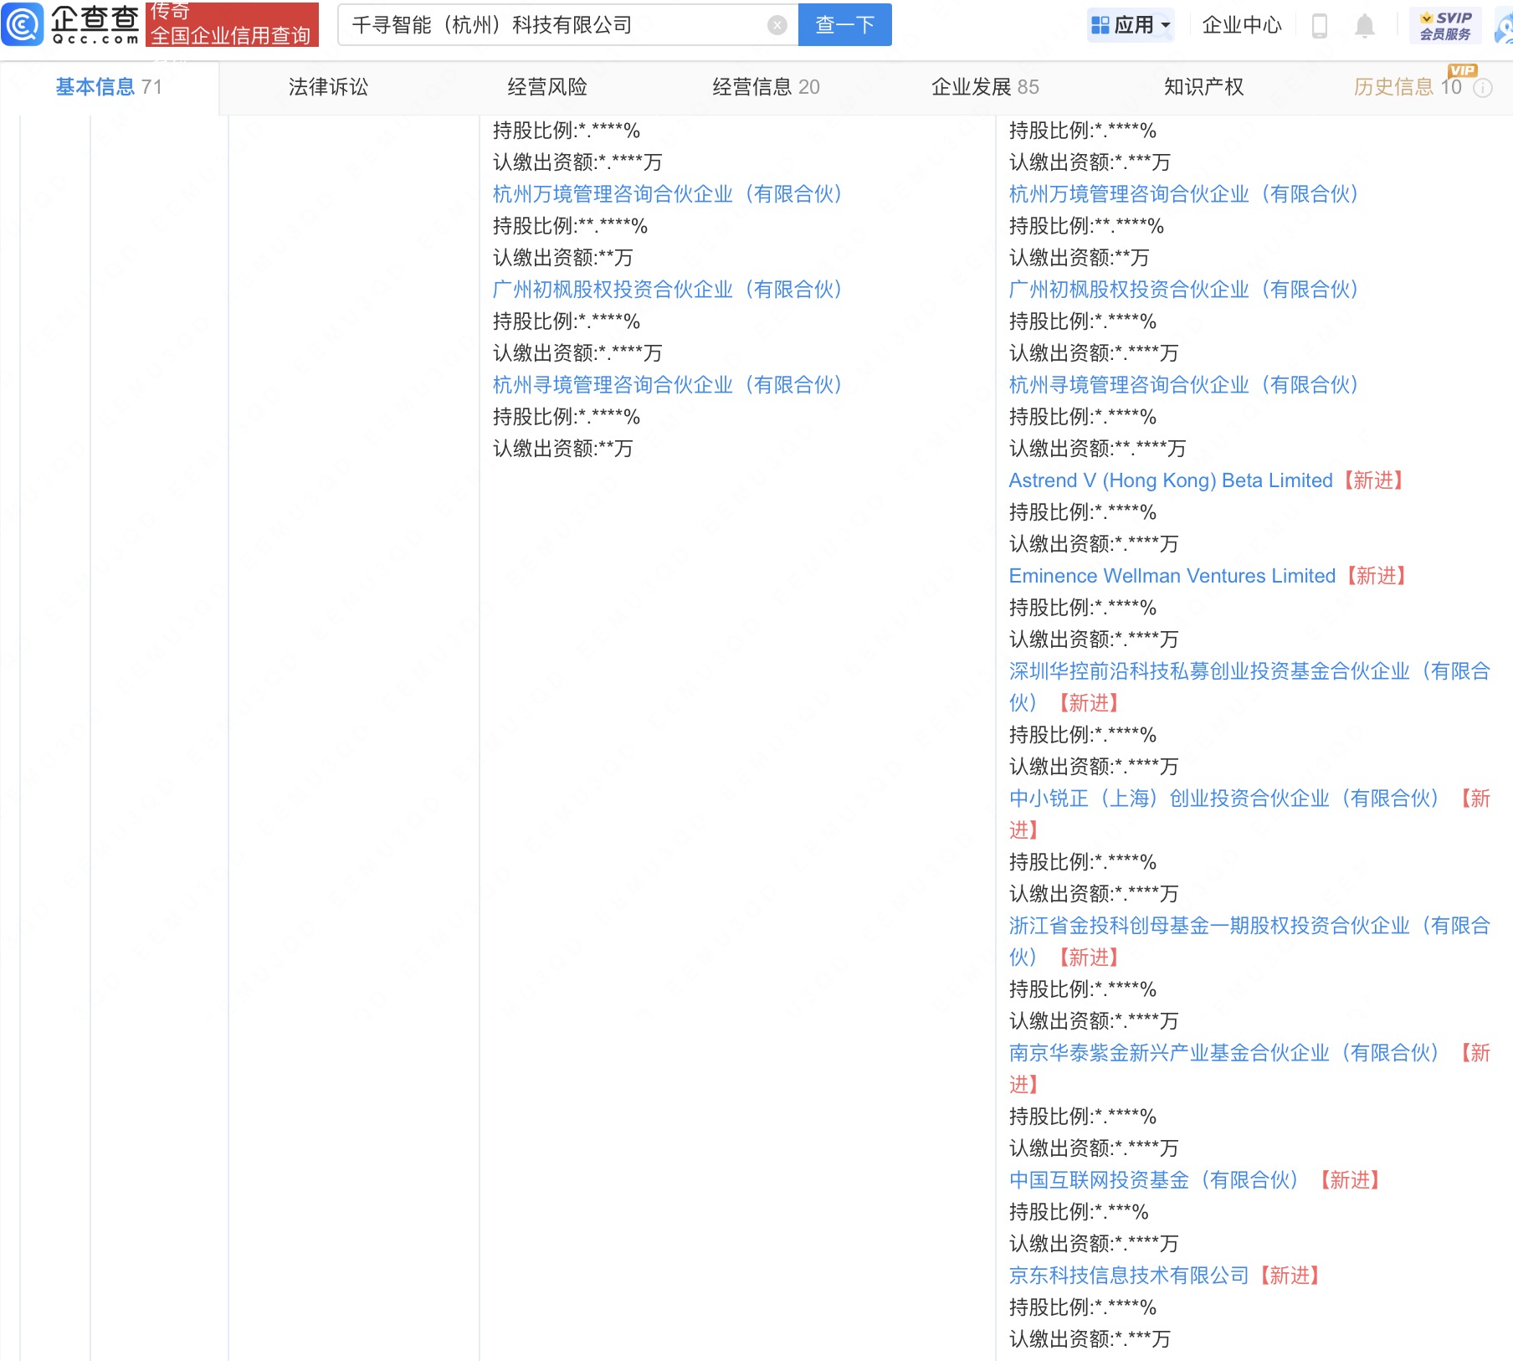Open the 中国互联网投资基金（有限合伙） link
The height and width of the screenshot is (1361, 1513).
pyautogui.click(x=1152, y=1180)
